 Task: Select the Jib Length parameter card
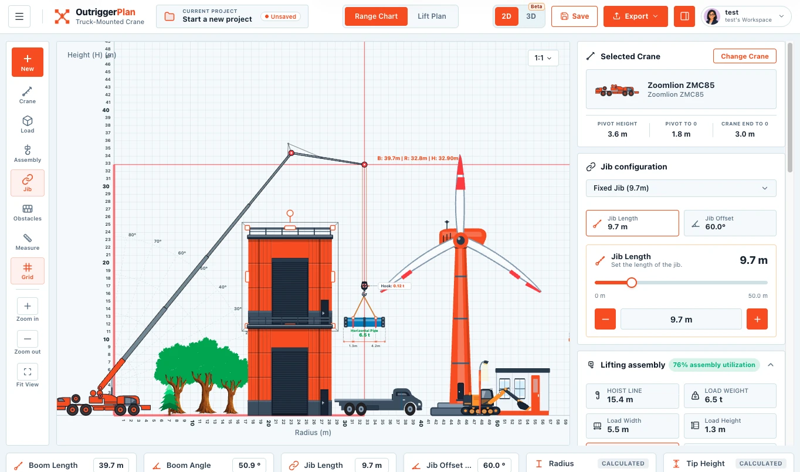tap(632, 223)
